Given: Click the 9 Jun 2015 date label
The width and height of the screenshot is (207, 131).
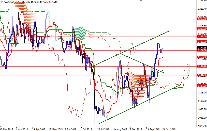Looking at the screenshot, I should 71,129.
